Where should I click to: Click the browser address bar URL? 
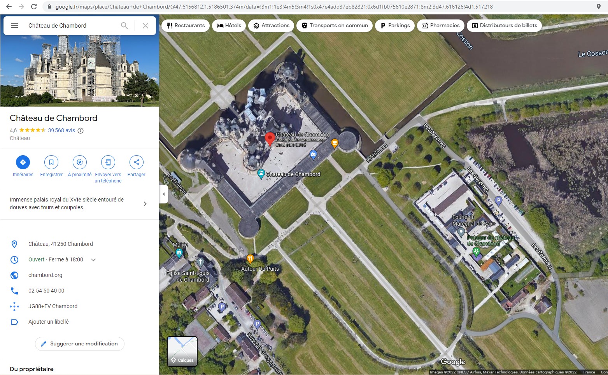pyautogui.click(x=274, y=7)
